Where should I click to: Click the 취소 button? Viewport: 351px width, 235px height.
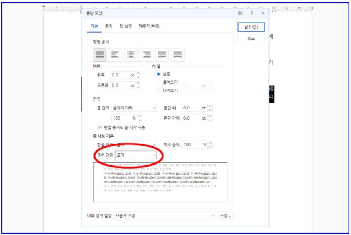point(251,39)
